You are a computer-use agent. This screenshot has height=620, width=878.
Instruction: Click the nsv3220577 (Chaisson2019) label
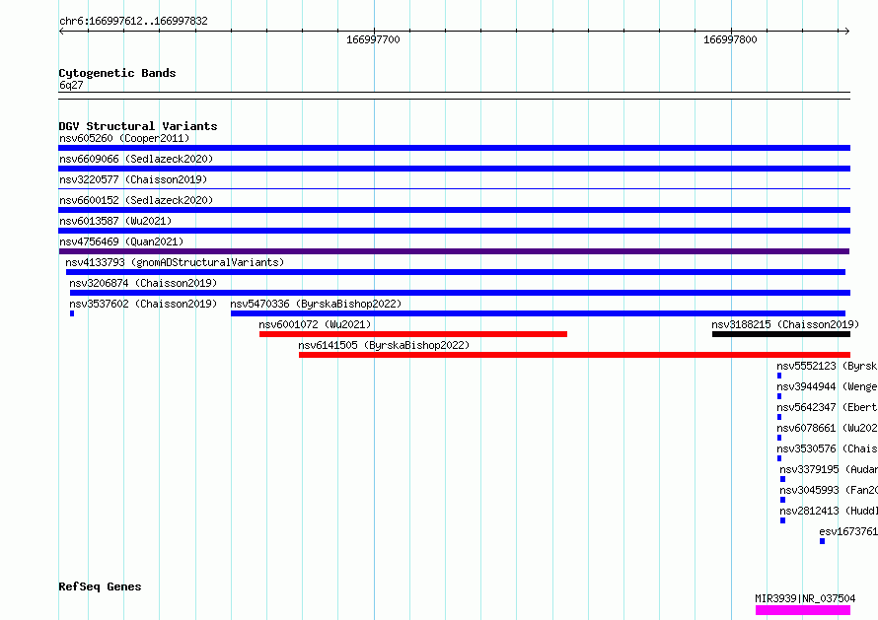133,179
